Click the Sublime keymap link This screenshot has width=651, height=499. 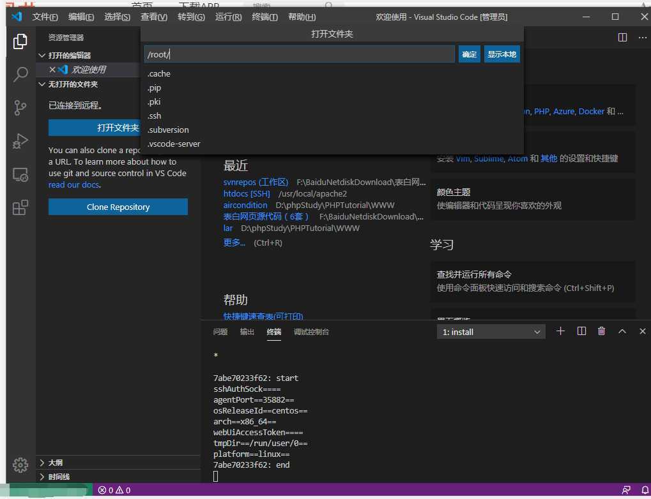tap(489, 158)
